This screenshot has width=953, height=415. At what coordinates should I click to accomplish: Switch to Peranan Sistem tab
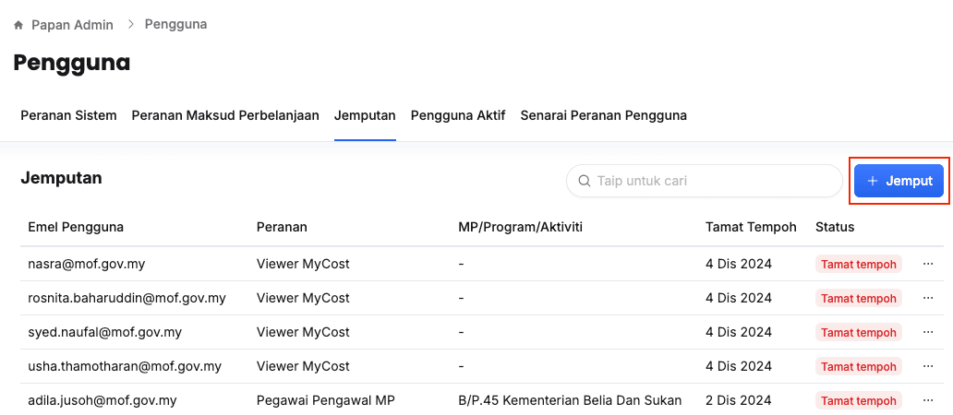coord(68,115)
